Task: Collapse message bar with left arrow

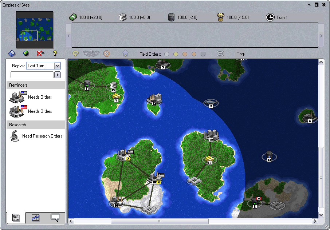Action: click(x=68, y=36)
